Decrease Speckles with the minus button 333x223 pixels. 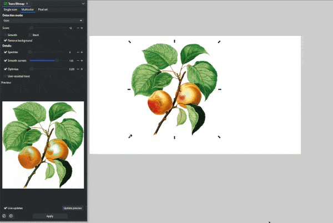(78, 52)
